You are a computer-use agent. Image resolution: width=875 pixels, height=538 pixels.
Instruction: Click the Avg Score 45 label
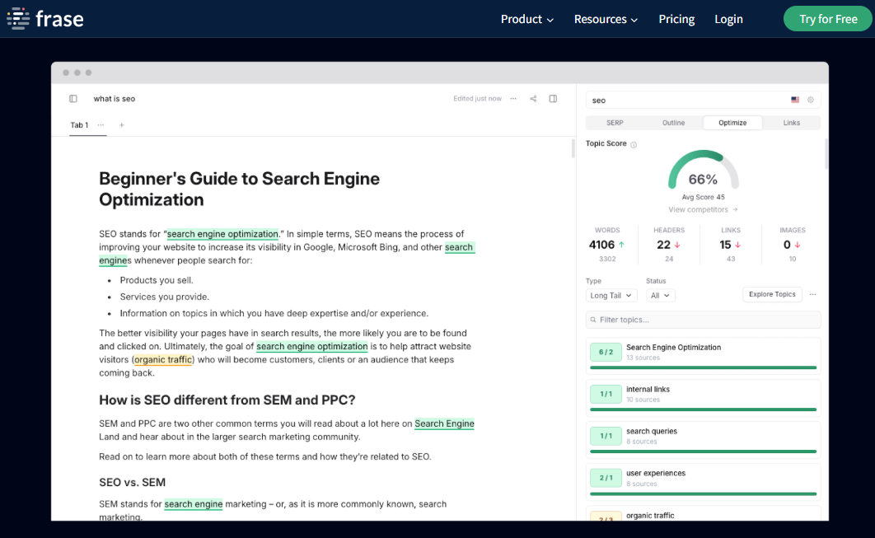pos(703,197)
